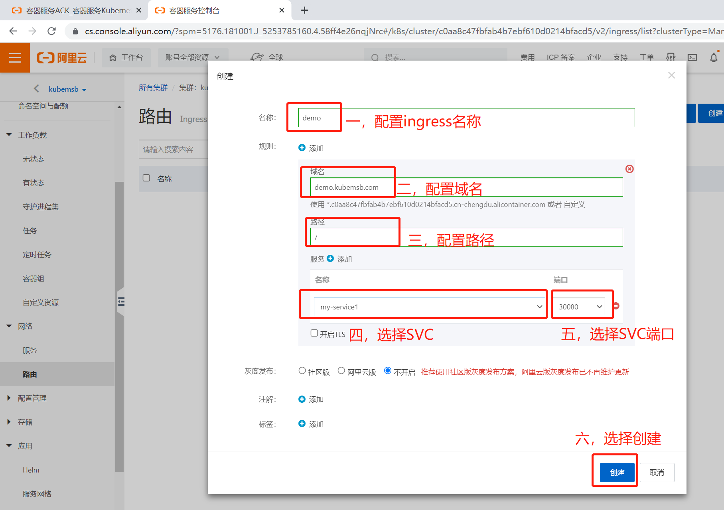
Task: Open 容器组 in the sidebar
Action: pos(34,279)
